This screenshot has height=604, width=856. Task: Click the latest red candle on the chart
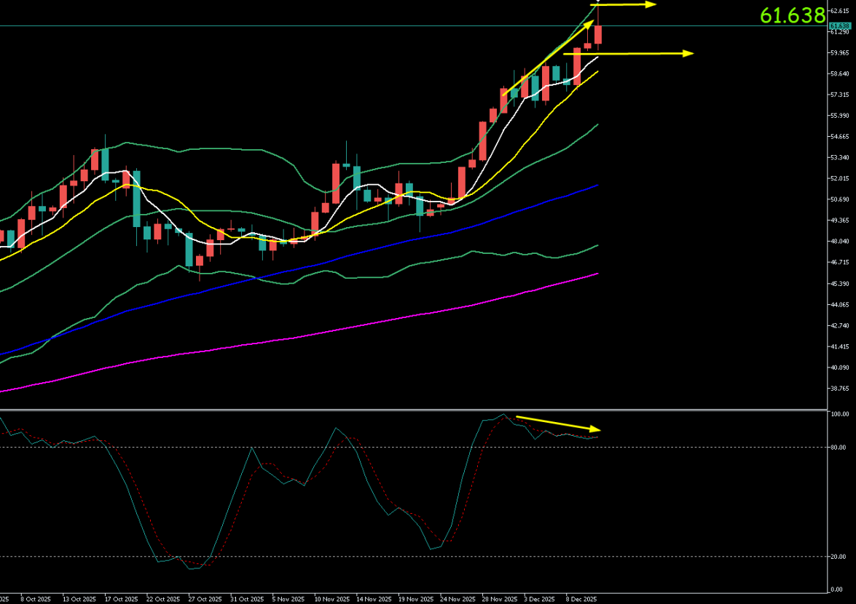598,34
